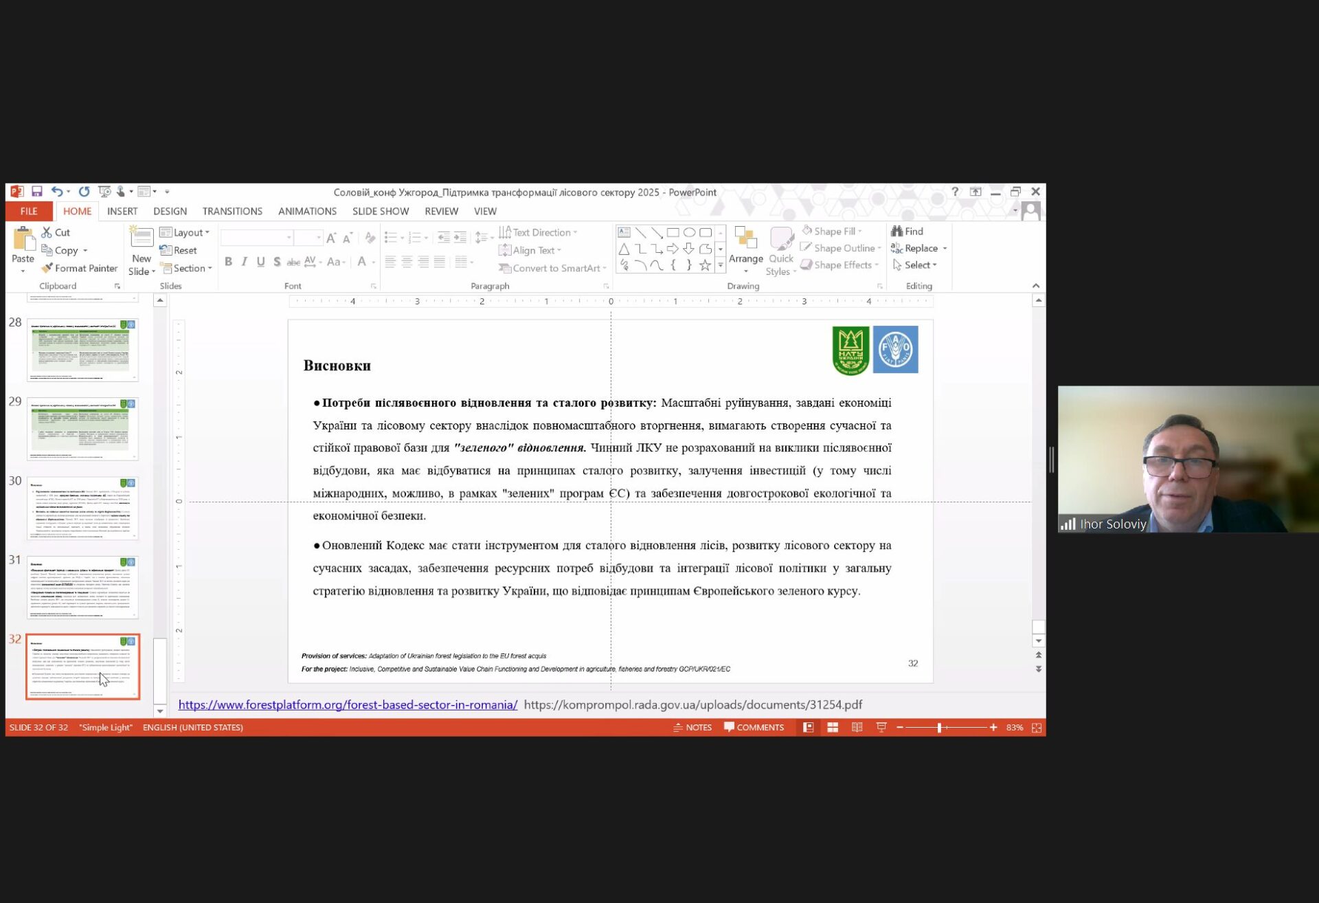Toggle the Notes pane
The image size is (1319, 903).
[x=692, y=727]
